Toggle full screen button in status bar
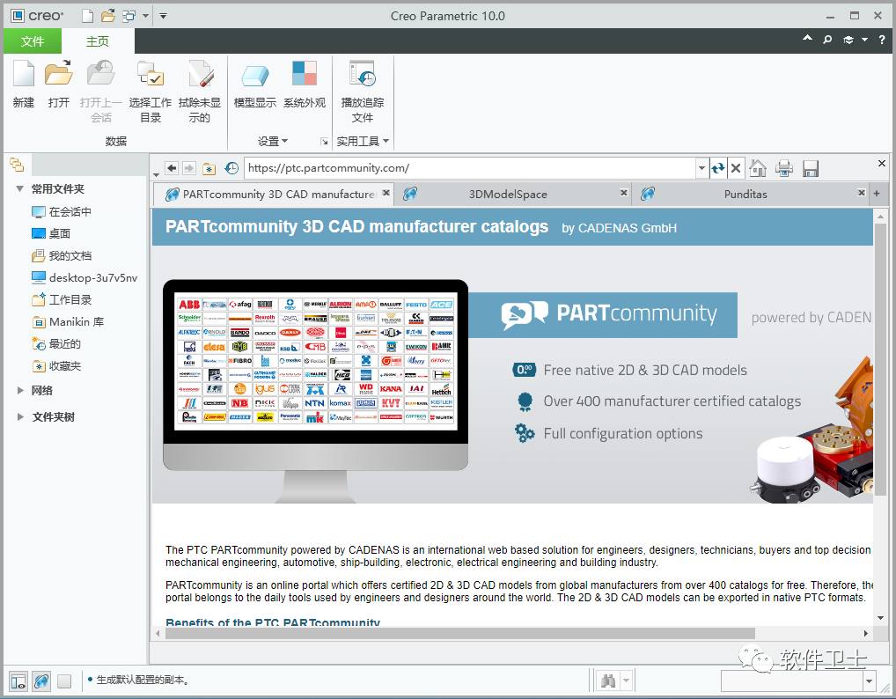This screenshot has height=699, width=896. [x=64, y=681]
